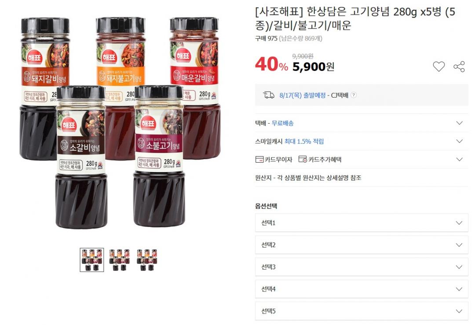Open the 선택1 option dropdown
The width and height of the screenshot is (475, 325).
[362, 223]
